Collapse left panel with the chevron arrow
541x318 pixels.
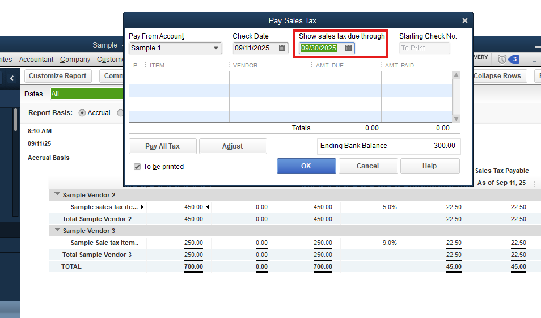12,78
